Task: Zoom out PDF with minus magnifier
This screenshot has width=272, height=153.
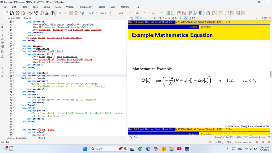Action: point(246,137)
